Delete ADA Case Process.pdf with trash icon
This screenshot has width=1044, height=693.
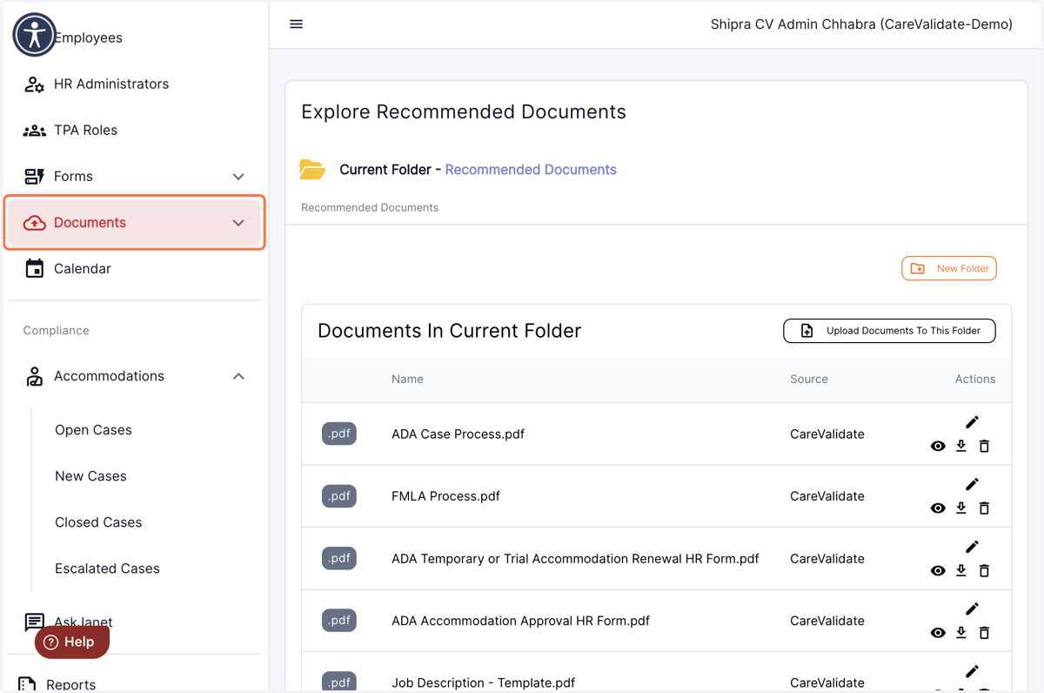coord(984,446)
